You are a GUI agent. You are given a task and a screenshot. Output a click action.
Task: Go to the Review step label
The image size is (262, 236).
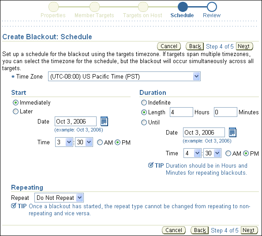click(212, 15)
